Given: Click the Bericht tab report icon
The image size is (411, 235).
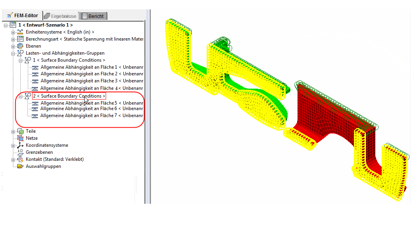Looking at the screenshot, I should click(x=84, y=16).
